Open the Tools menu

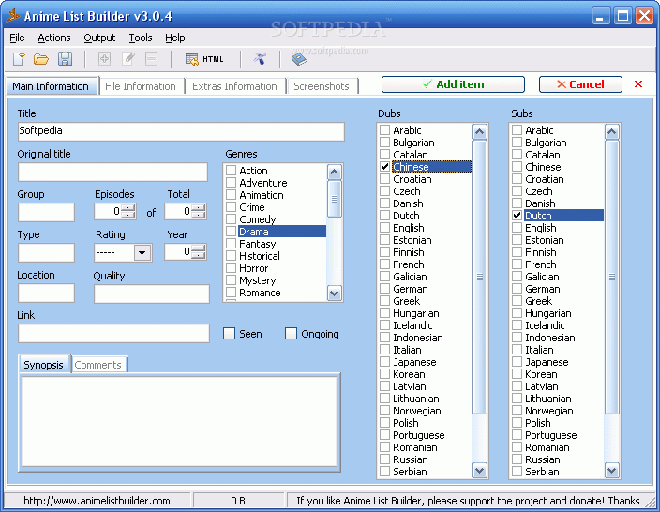coord(141,38)
